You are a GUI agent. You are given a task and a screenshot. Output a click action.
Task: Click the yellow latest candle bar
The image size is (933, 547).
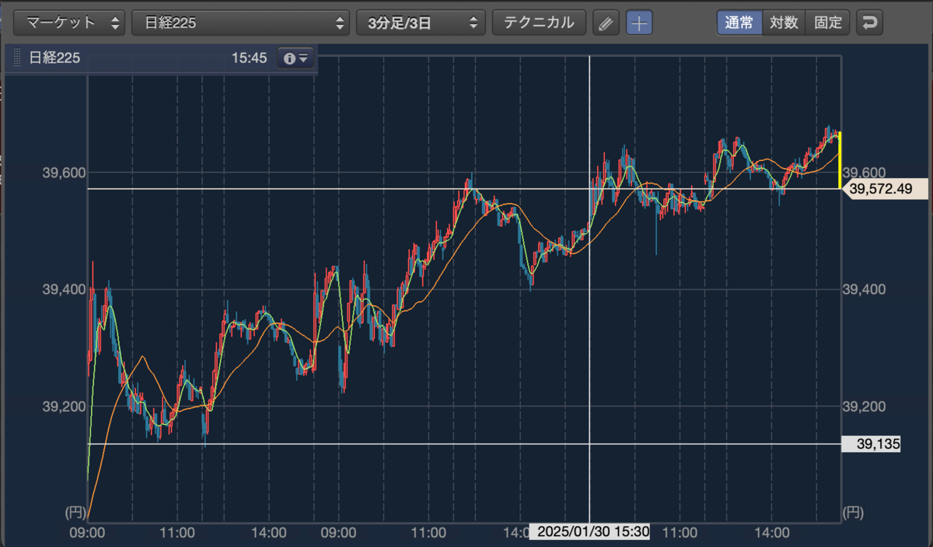pyautogui.click(x=840, y=160)
